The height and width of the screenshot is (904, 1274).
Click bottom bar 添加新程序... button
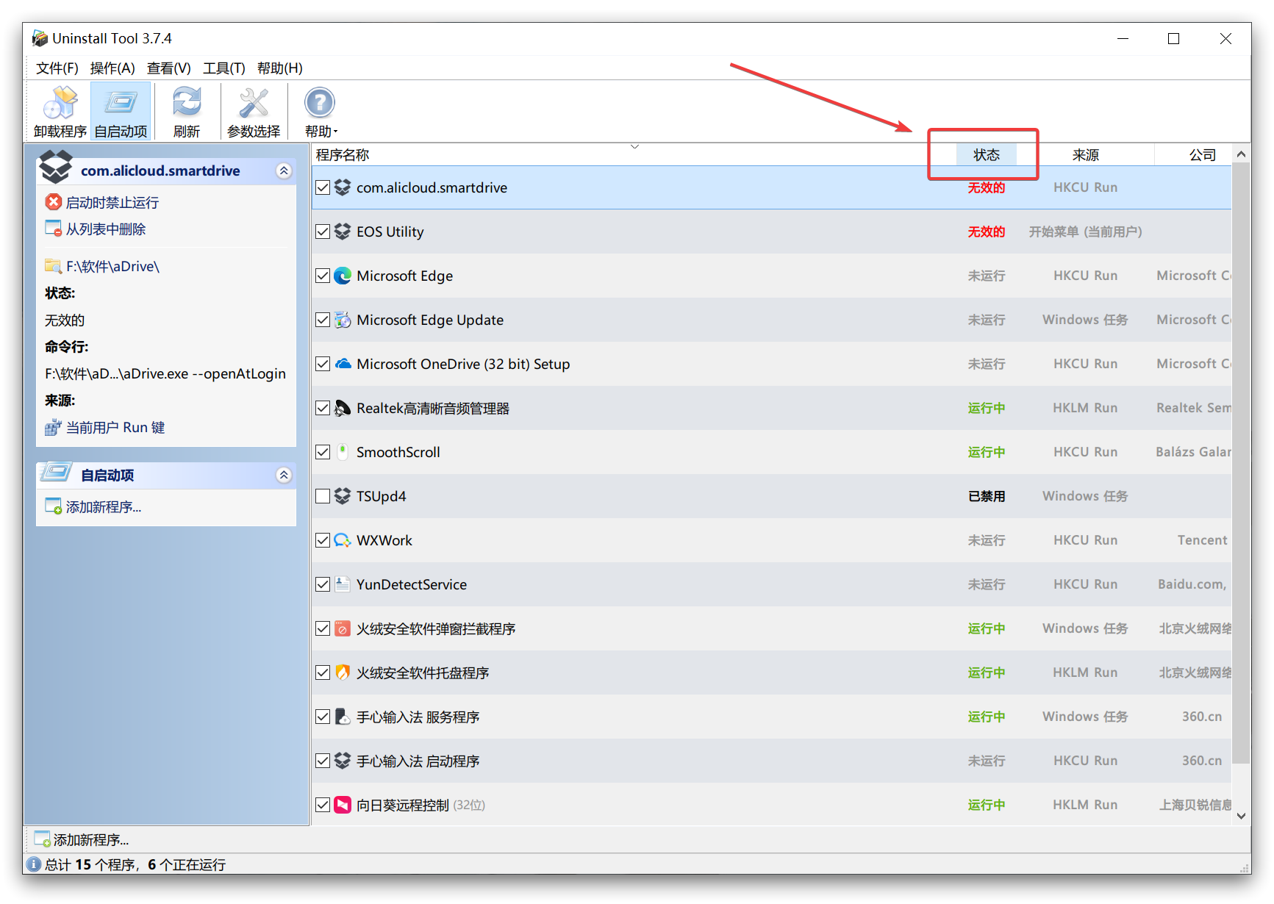point(82,839)
